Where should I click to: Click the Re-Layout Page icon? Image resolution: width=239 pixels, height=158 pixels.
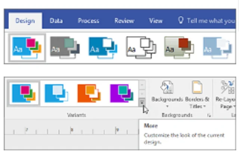228,87
